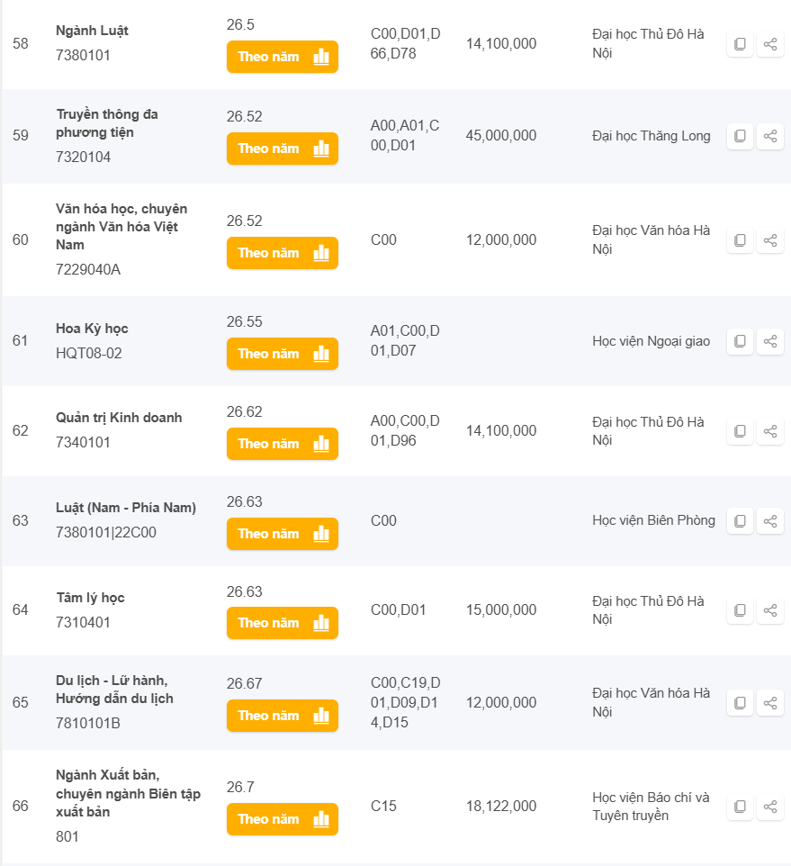Select Học viện Ngoại giao school name

tap(651, 341)
